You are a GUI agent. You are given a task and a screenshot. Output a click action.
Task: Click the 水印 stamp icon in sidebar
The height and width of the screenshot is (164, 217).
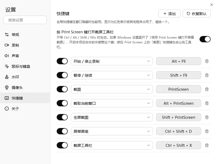pyautogui.click(x=7, y=77)
